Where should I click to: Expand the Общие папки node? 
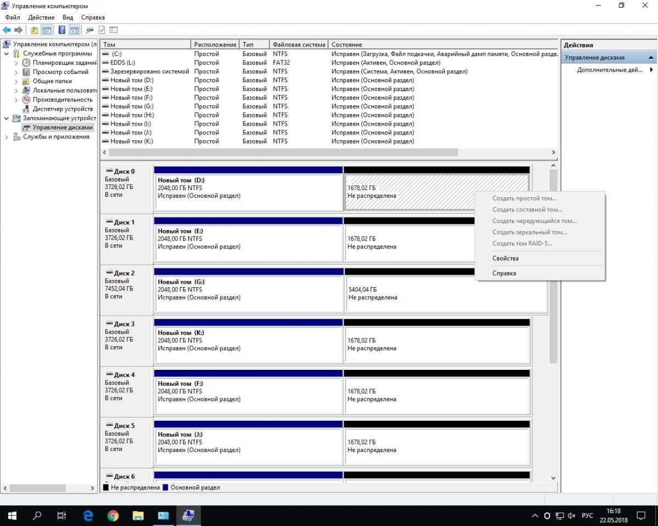pyautogui.click(x=16, y=81)
